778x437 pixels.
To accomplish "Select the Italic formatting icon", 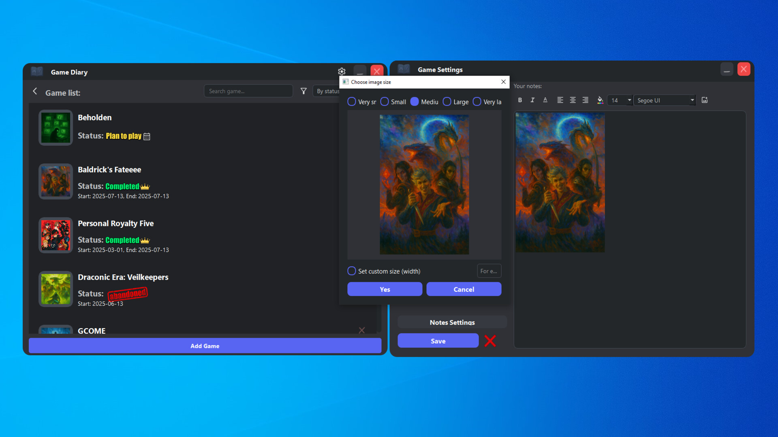I will point(532,100).
